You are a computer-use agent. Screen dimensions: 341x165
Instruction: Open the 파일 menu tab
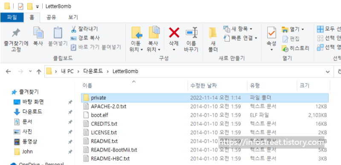(x=12, y=17)
